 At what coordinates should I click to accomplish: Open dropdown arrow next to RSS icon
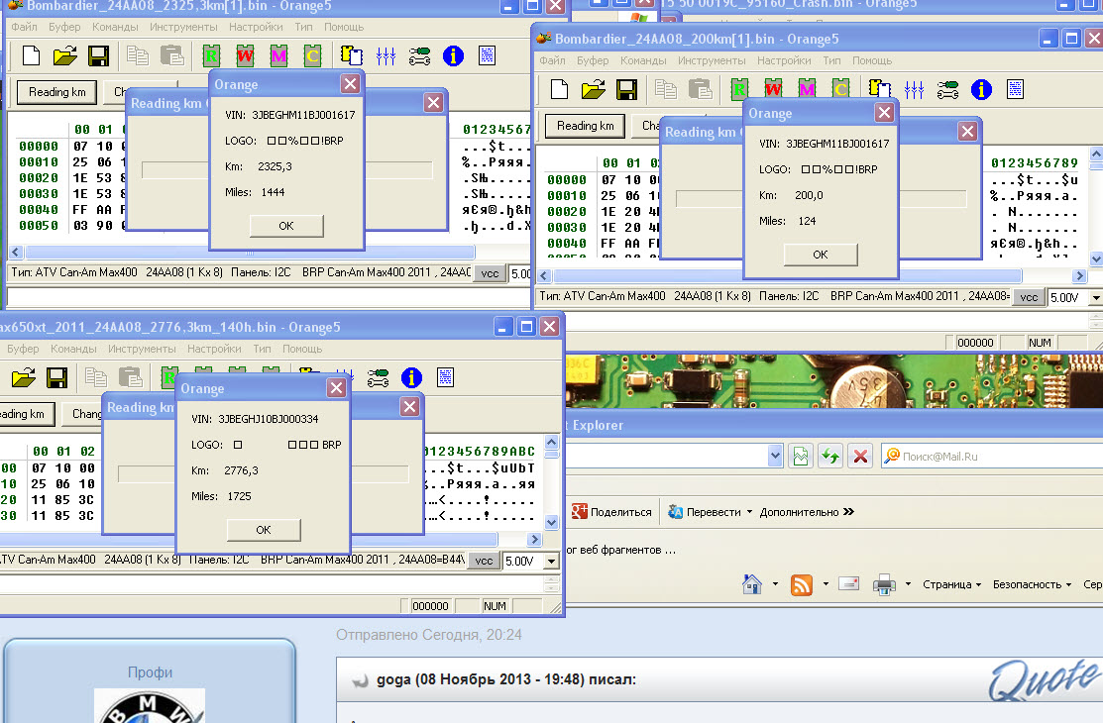tap(826, 583)
